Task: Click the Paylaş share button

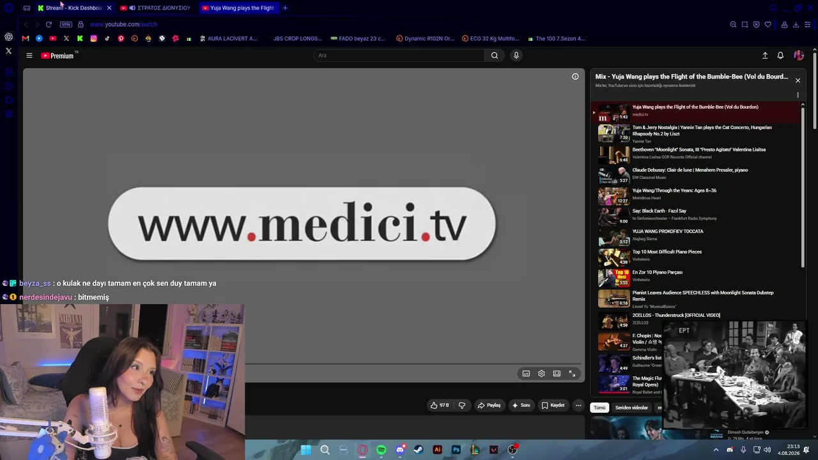Action: (x=489, y=405)
